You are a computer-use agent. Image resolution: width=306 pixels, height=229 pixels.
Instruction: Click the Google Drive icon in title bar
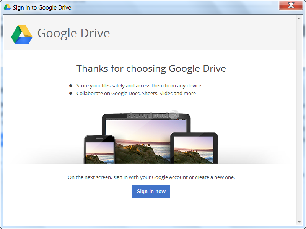7,7
